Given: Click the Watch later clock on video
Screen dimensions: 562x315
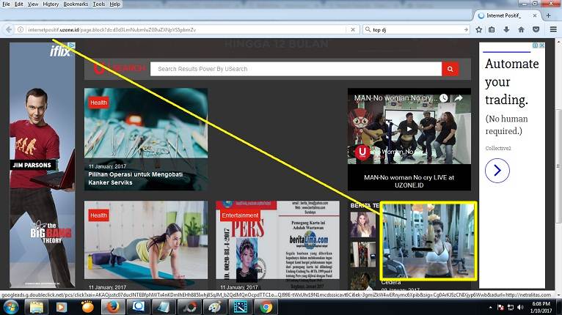Looking at the screenshot, I should [x=444, y=97].
